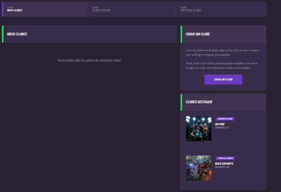Click the green accent bar beside Meus Clubes heading
The image size is (281, 192).
click(x=2, y=34)
